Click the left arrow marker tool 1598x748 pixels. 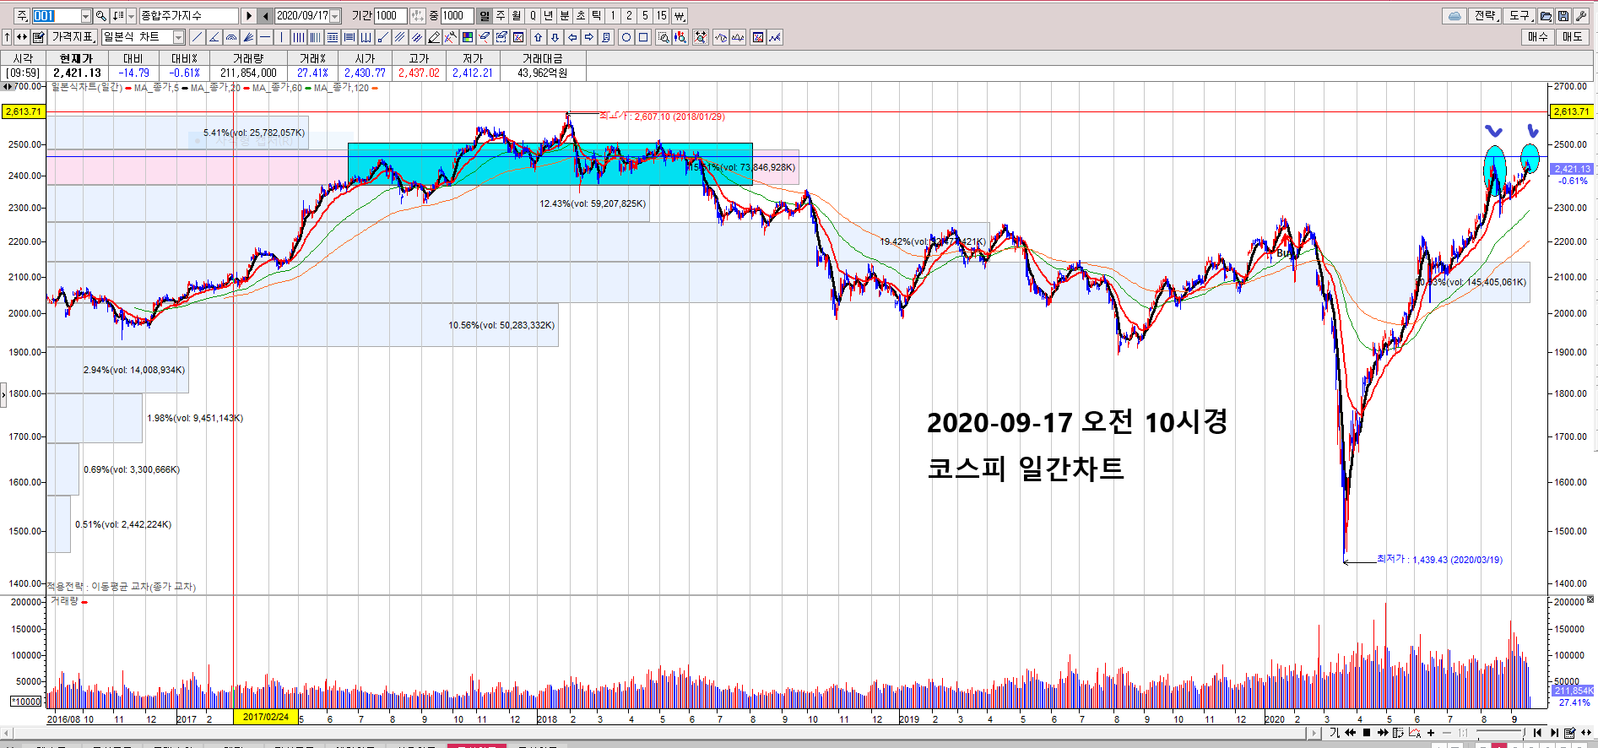coord(572,37)
